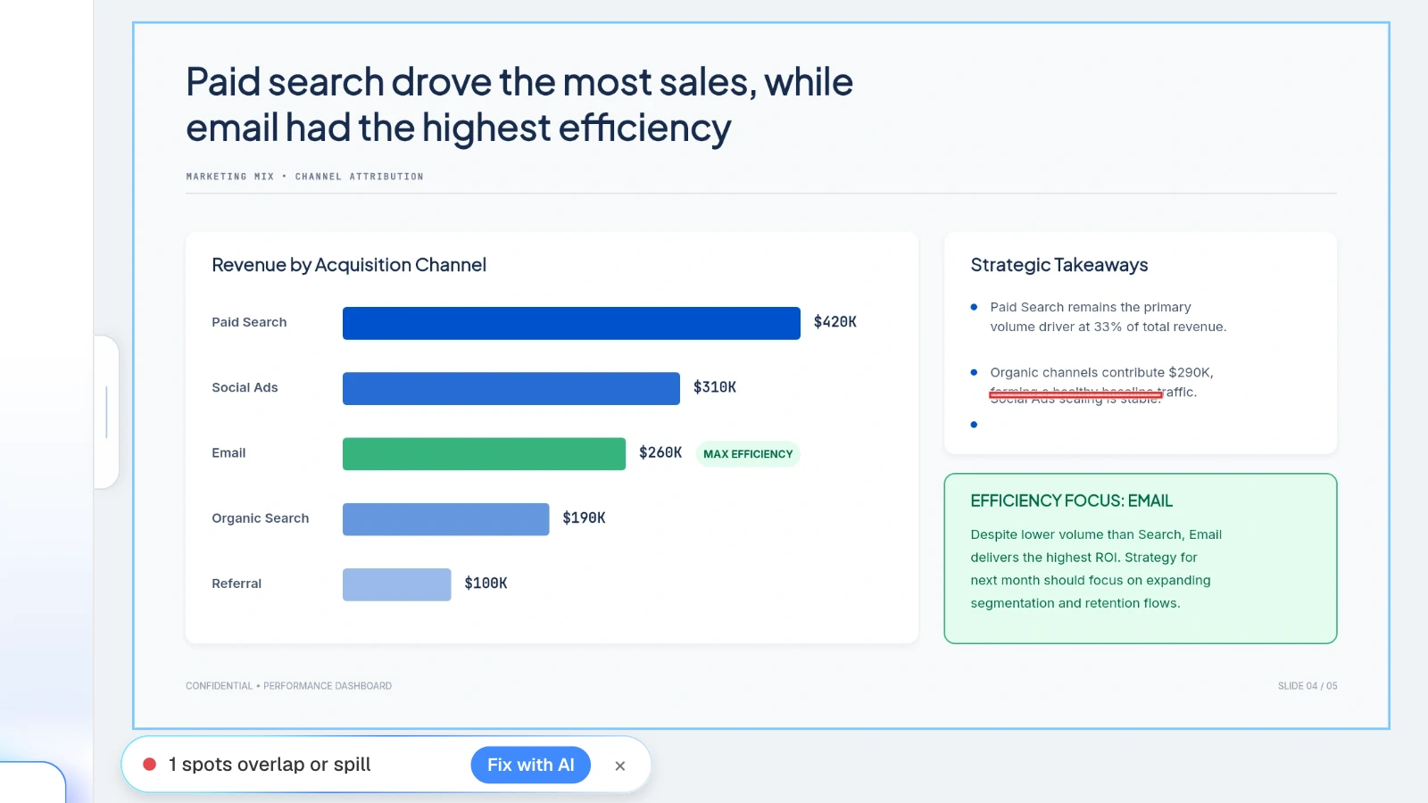
Task: Click the $260K value label
Action: [x=660, y=452]
